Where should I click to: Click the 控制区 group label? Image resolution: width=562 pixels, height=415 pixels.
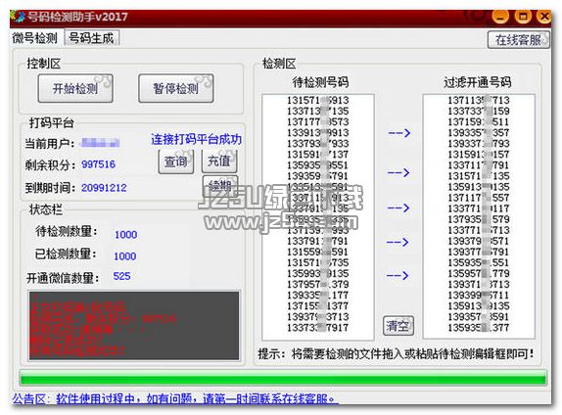[44, 64]
